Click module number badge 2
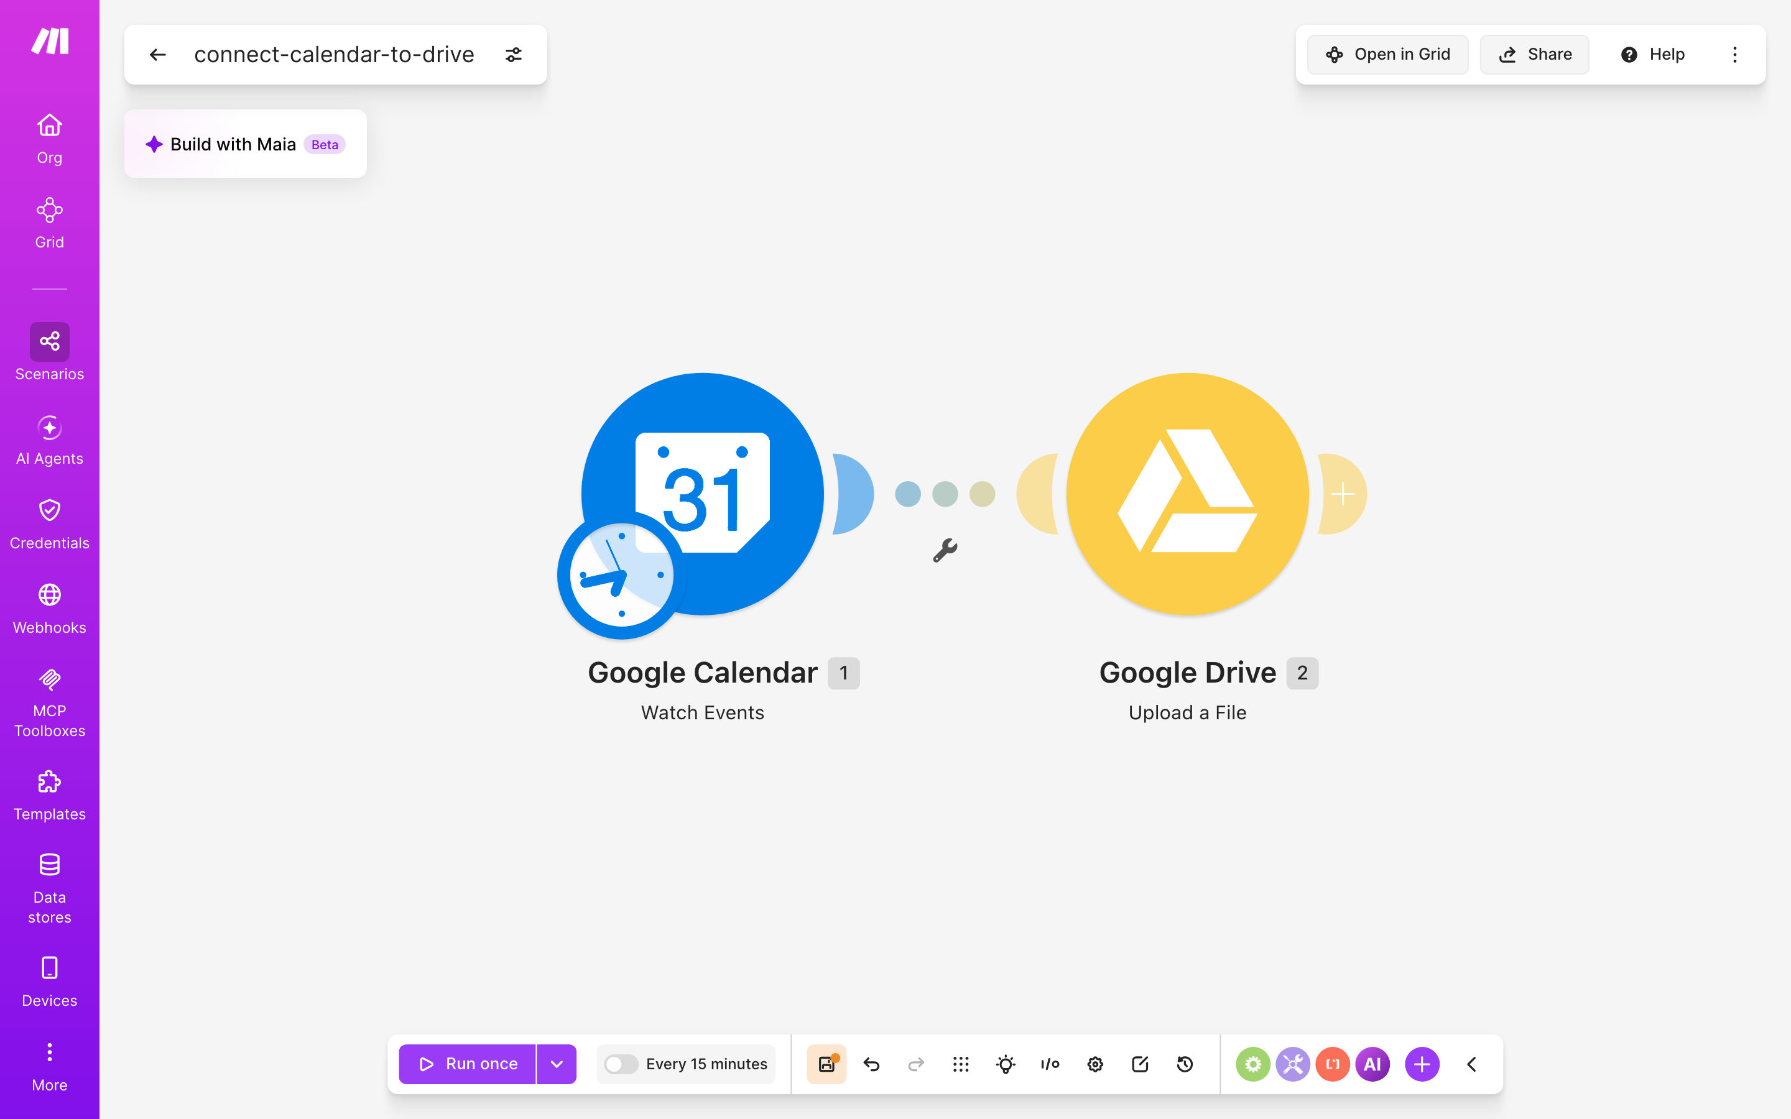This screenshot has width=1791, height=1119. [1303, 673]
